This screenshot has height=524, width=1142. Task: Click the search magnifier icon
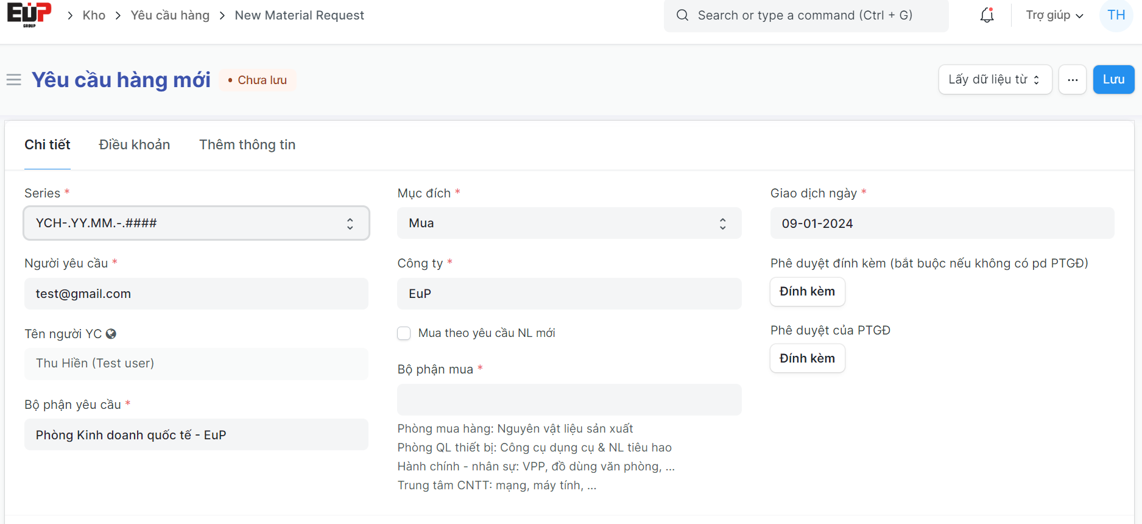pos(682,15)
